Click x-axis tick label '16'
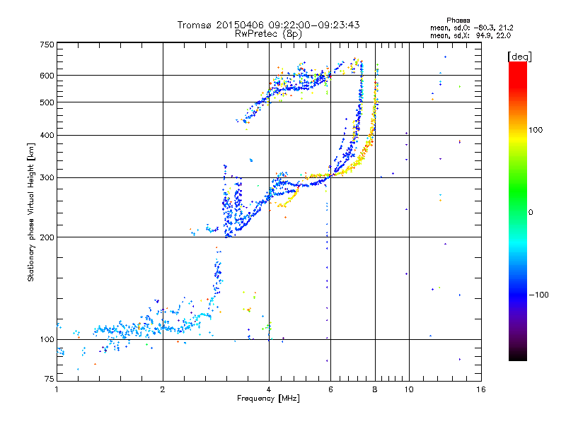The width and height of the screenshot is (566, 424). [481, 389]
